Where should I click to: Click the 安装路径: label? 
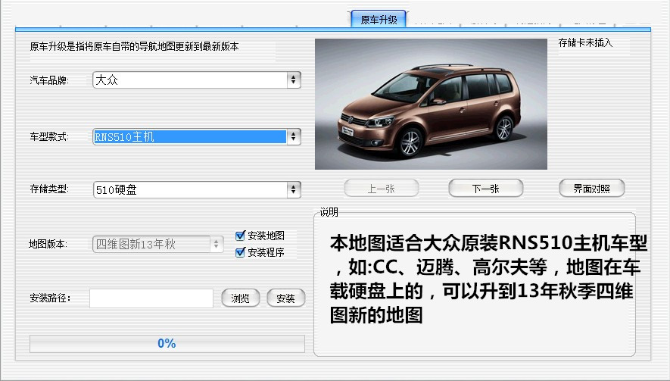(50, 298)
